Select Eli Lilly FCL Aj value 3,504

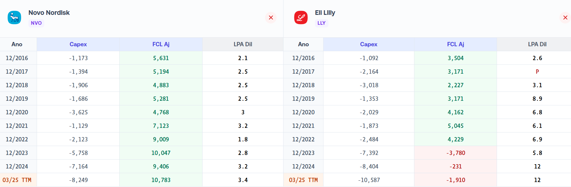456,58
